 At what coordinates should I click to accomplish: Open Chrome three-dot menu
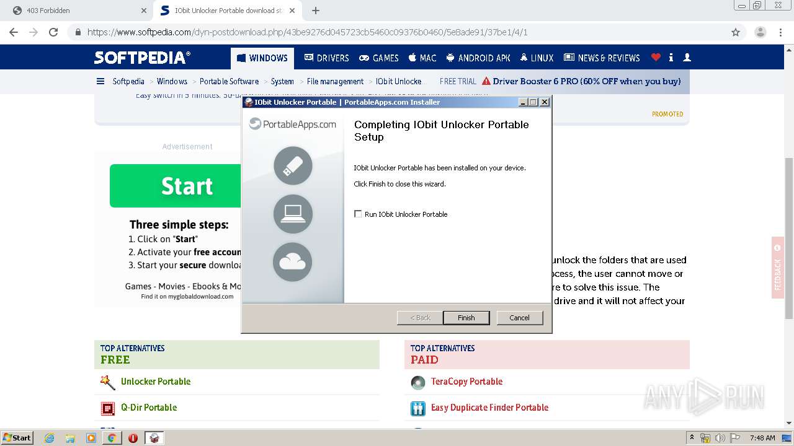781,32
